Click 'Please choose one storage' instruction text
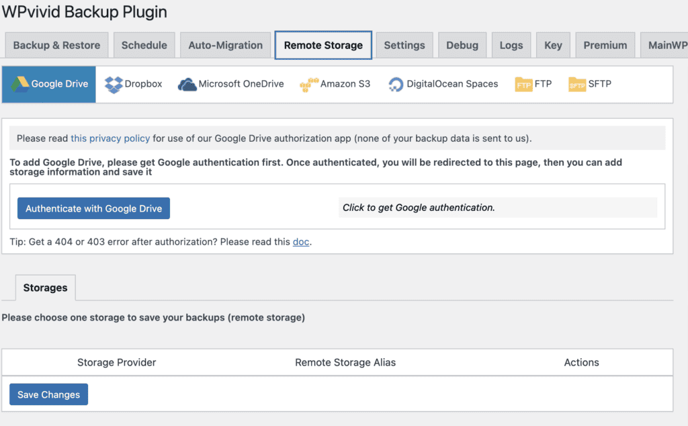Image resolution: width=688 pixels, height=426 pixels. pyautogui.click(x=153, y=317)
